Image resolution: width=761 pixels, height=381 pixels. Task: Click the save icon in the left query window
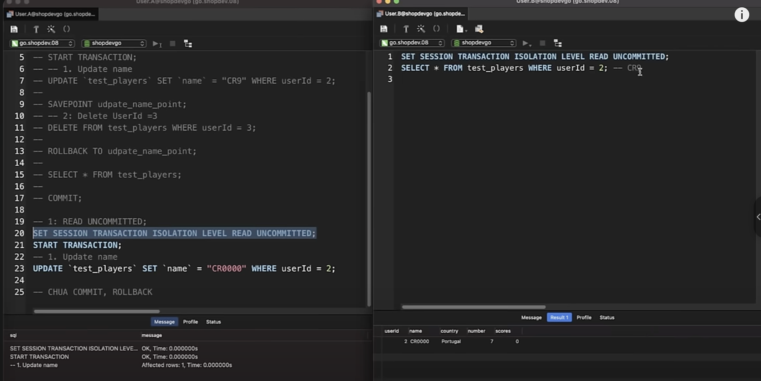coord(14,29)
